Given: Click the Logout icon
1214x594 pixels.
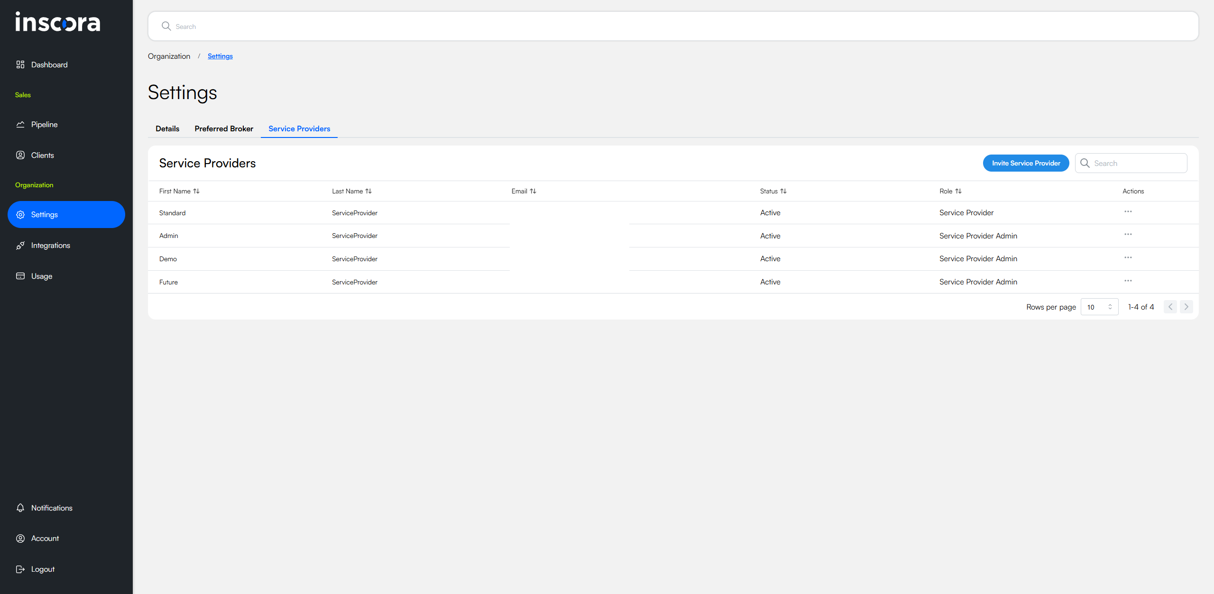Looking at the screenshot, I should pyautogui.click(x=20, y=569).
